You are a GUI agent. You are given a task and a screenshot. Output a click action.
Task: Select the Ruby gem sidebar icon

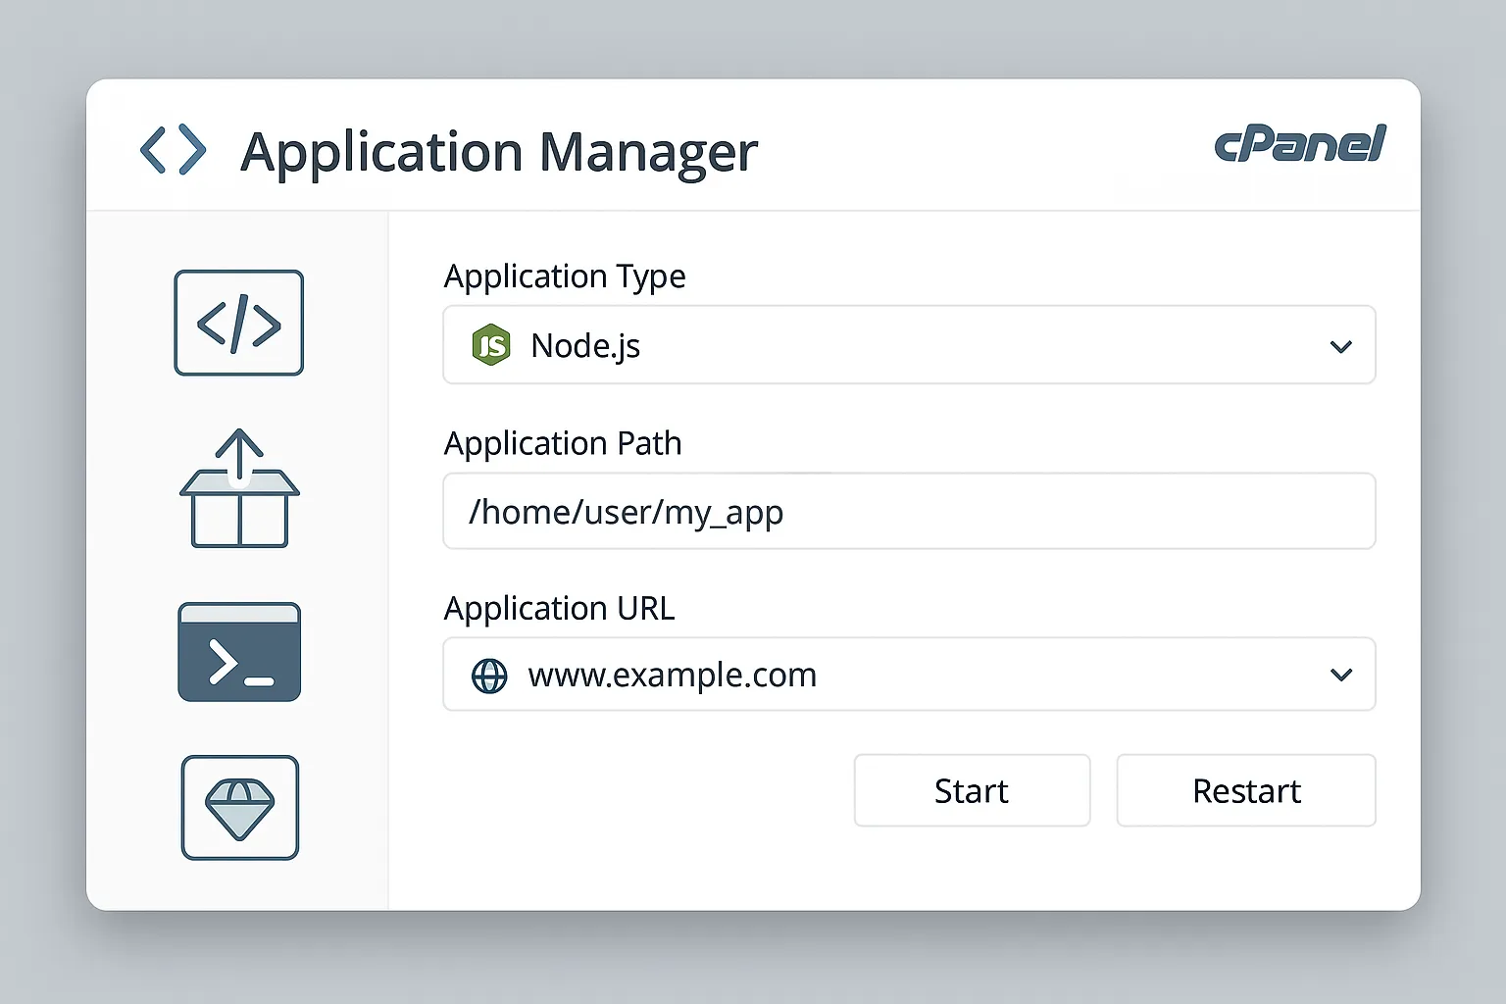(x=239, y=807)
